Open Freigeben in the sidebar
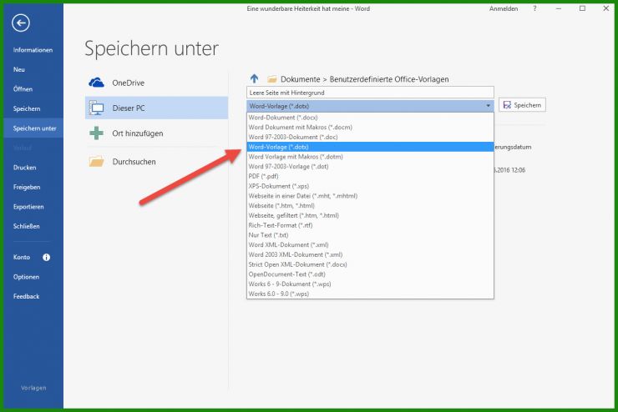The image size is (618, 412). [x=27, y=188]
